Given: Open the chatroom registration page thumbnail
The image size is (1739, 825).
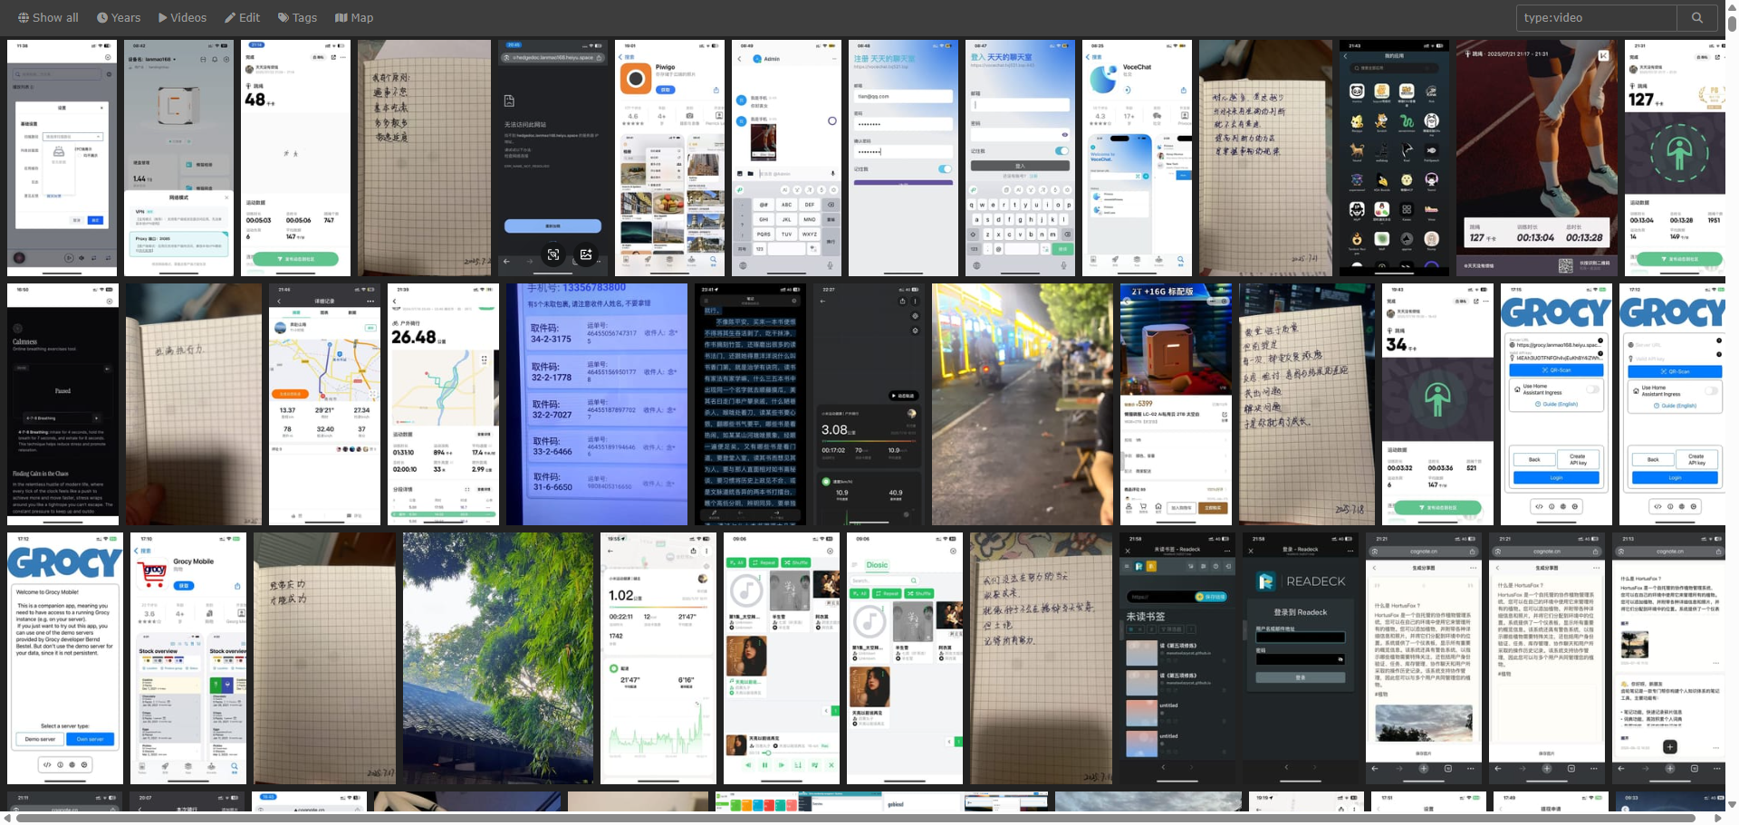Looking at the screenshot, I should [x=903, y=158].
